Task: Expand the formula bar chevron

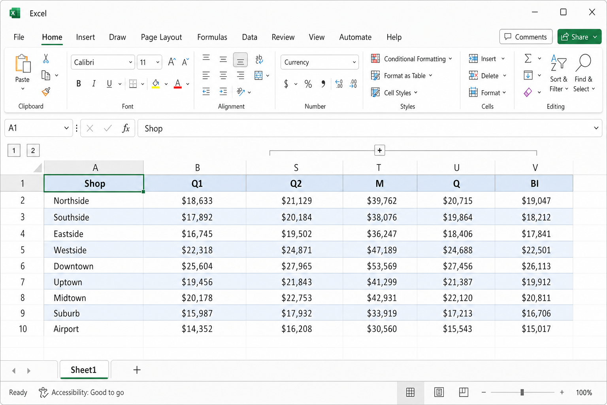Action: click(596, 128)
